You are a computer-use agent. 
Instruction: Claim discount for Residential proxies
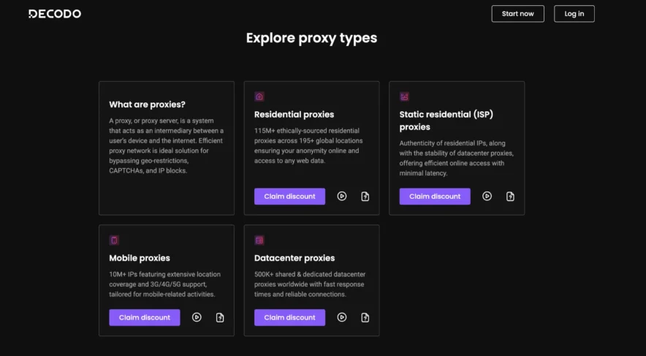point(289,196)
